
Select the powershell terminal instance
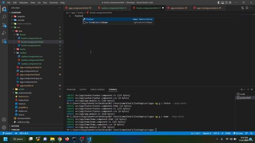(x=245, y=98)
